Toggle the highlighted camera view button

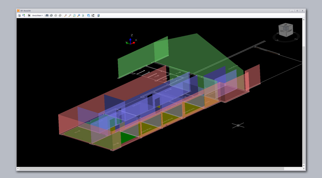click(47, 15)
